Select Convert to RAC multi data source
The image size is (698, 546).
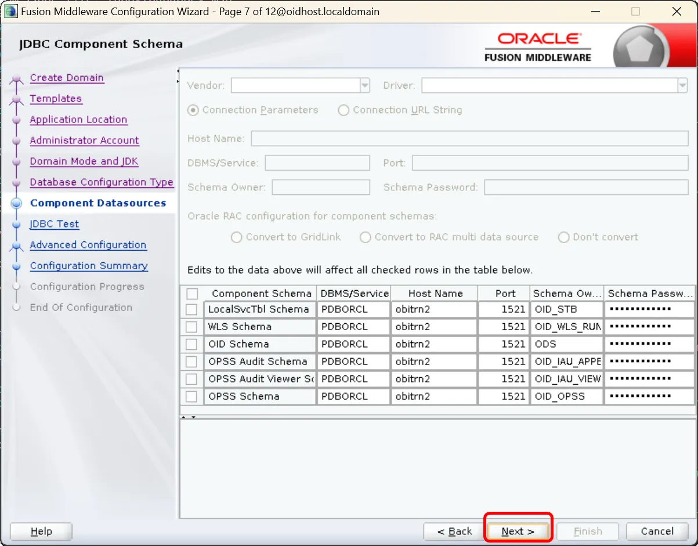point(365,237)
